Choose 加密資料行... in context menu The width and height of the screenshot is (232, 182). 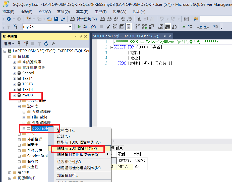coord(79,175)
